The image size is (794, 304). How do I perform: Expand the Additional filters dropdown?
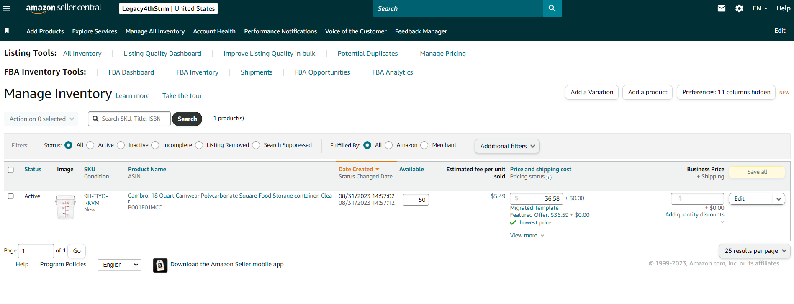point(507,146)
